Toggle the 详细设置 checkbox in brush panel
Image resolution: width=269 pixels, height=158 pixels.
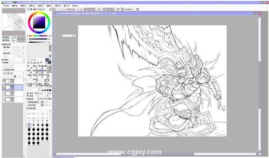click(x=28, y=108)
